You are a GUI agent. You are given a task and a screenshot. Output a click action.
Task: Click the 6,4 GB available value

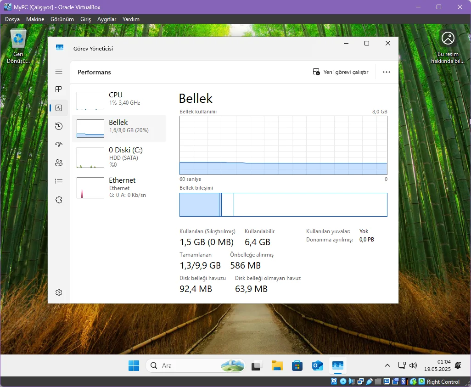pos(258,242)
